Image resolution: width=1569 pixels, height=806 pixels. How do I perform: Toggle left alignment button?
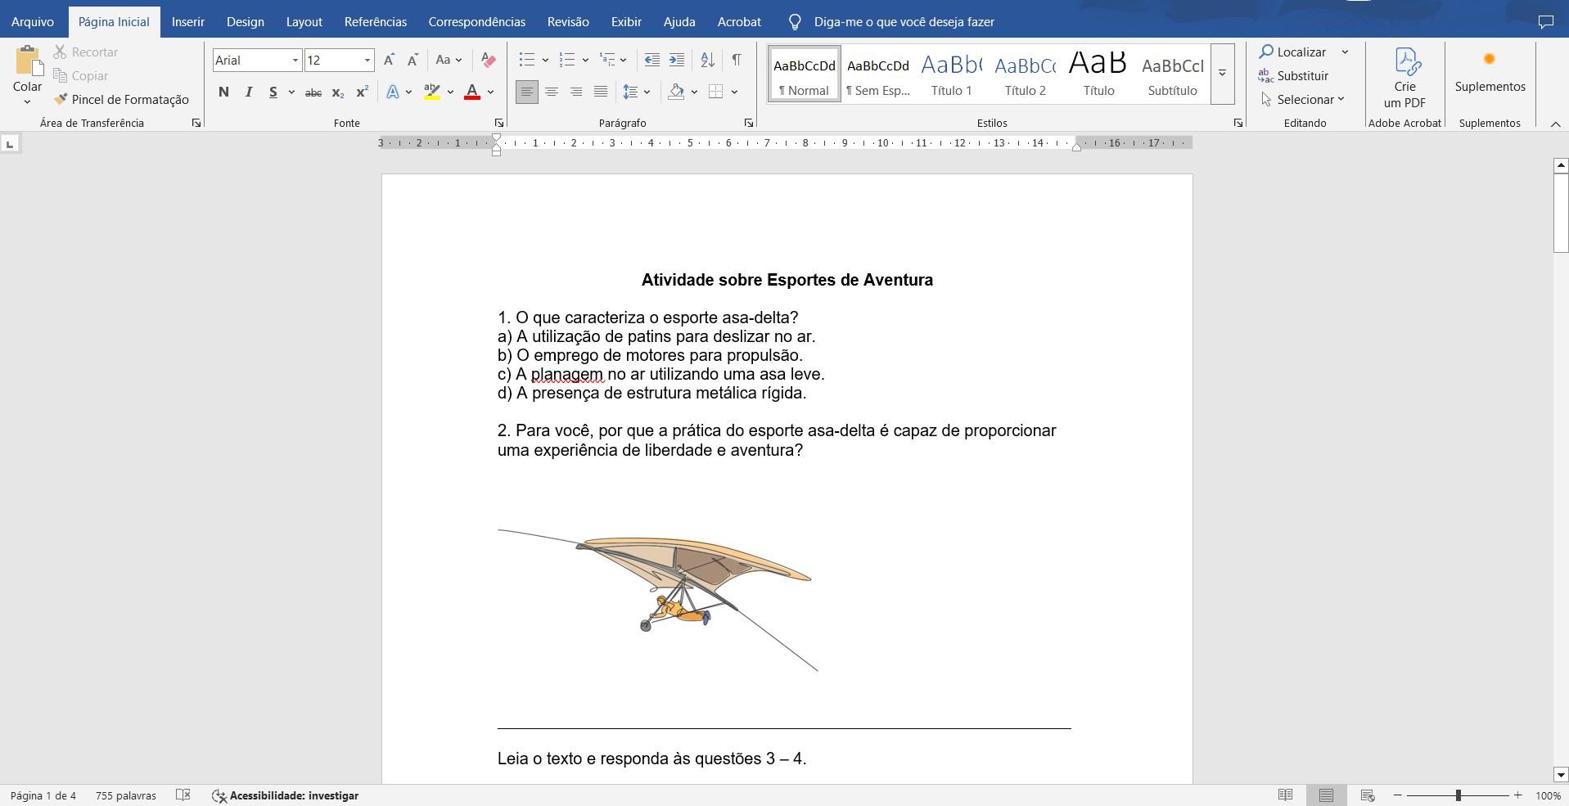526,92
